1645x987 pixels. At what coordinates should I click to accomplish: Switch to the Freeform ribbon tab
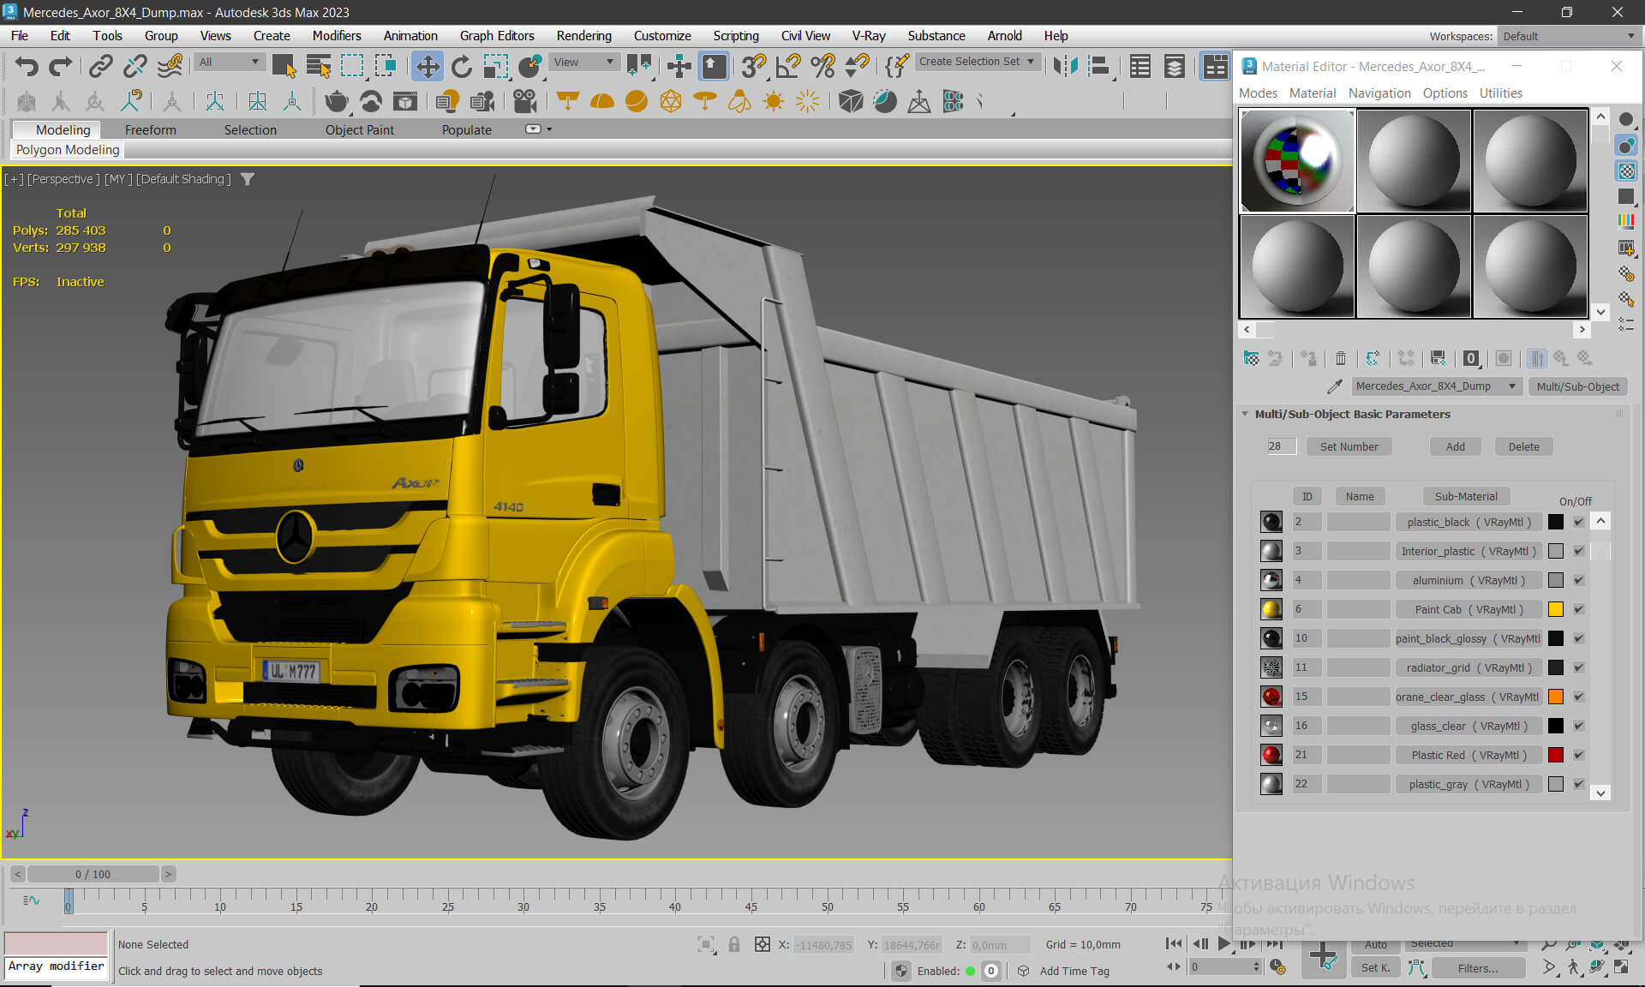point(150,129)
